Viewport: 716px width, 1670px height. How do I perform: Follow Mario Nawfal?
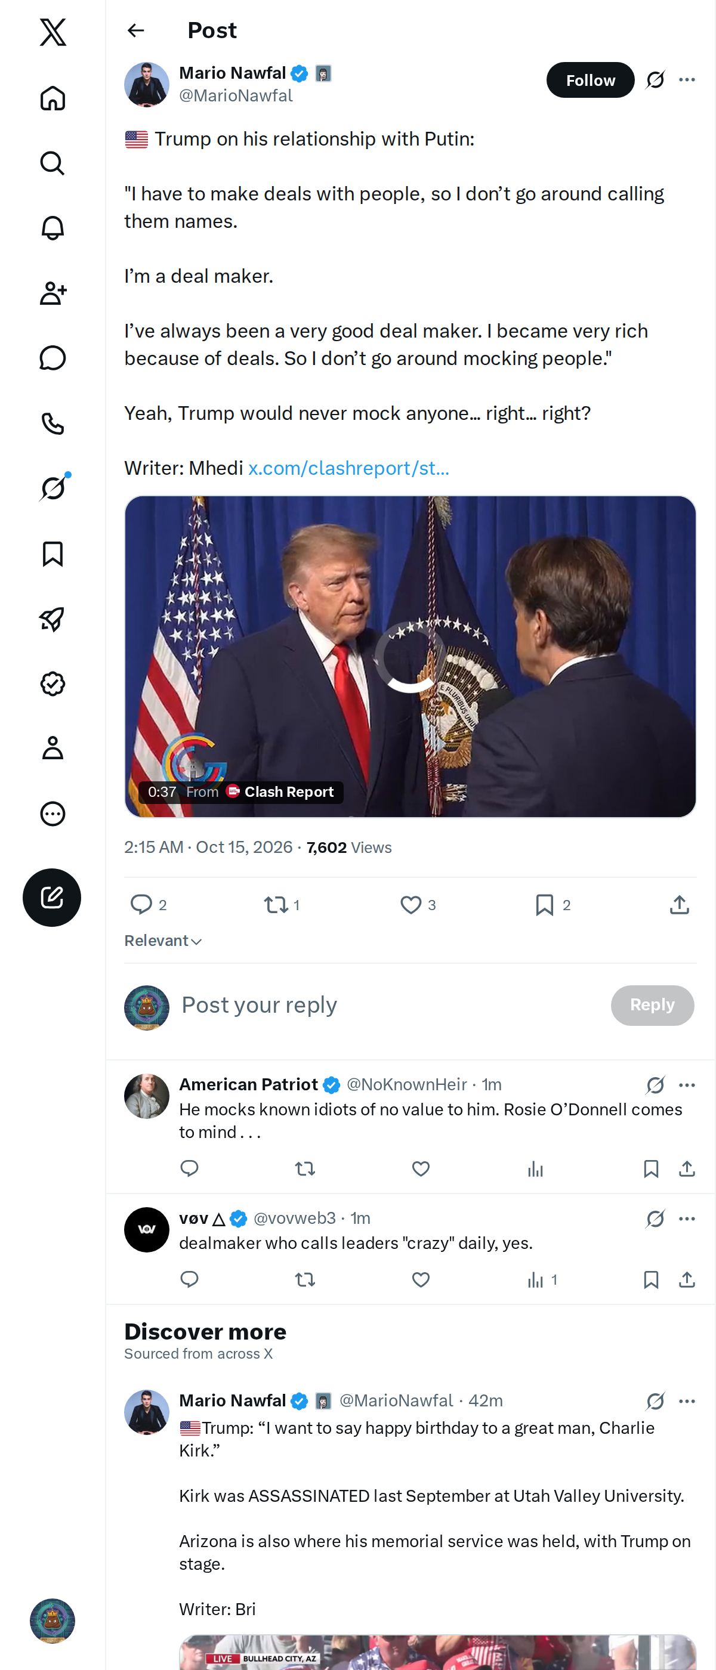pos(590,80)
